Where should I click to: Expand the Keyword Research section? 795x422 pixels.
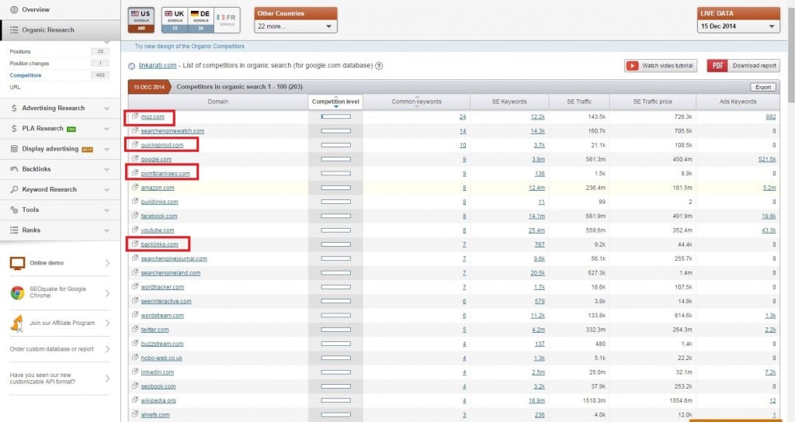[106, 189]
